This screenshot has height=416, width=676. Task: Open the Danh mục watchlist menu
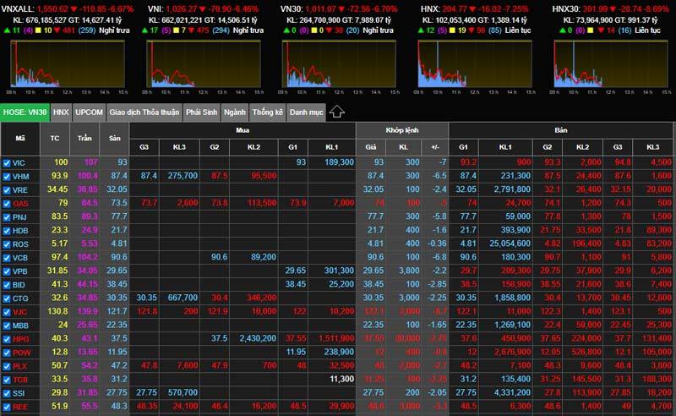pos(305,112)
